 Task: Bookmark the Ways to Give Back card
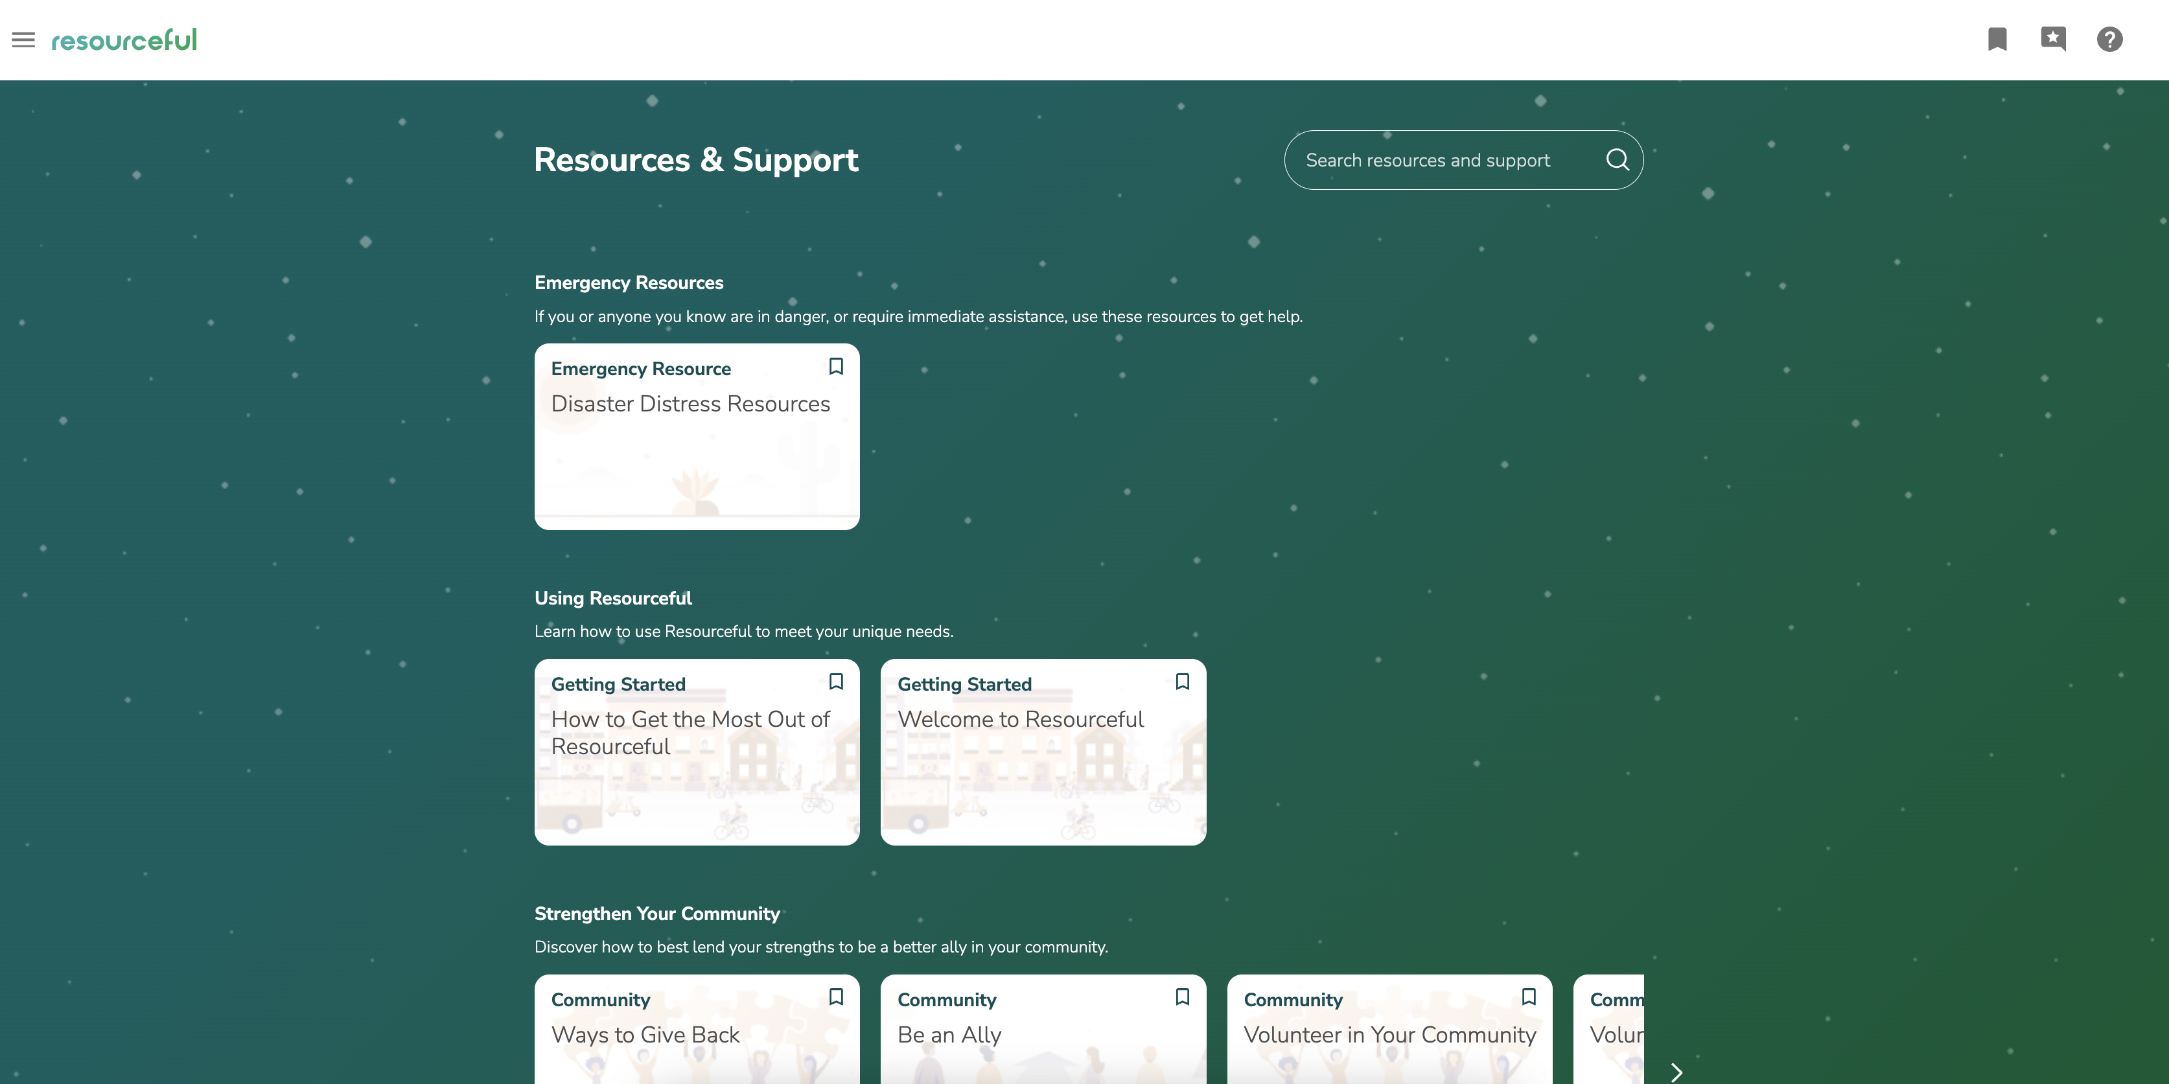(835, 997)
